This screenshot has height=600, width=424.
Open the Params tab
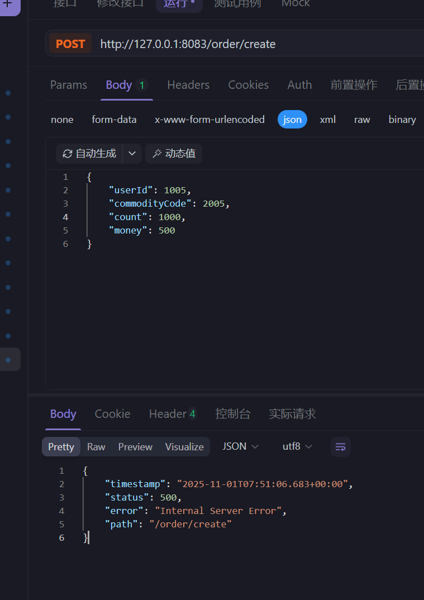click(x=69, y=85)
